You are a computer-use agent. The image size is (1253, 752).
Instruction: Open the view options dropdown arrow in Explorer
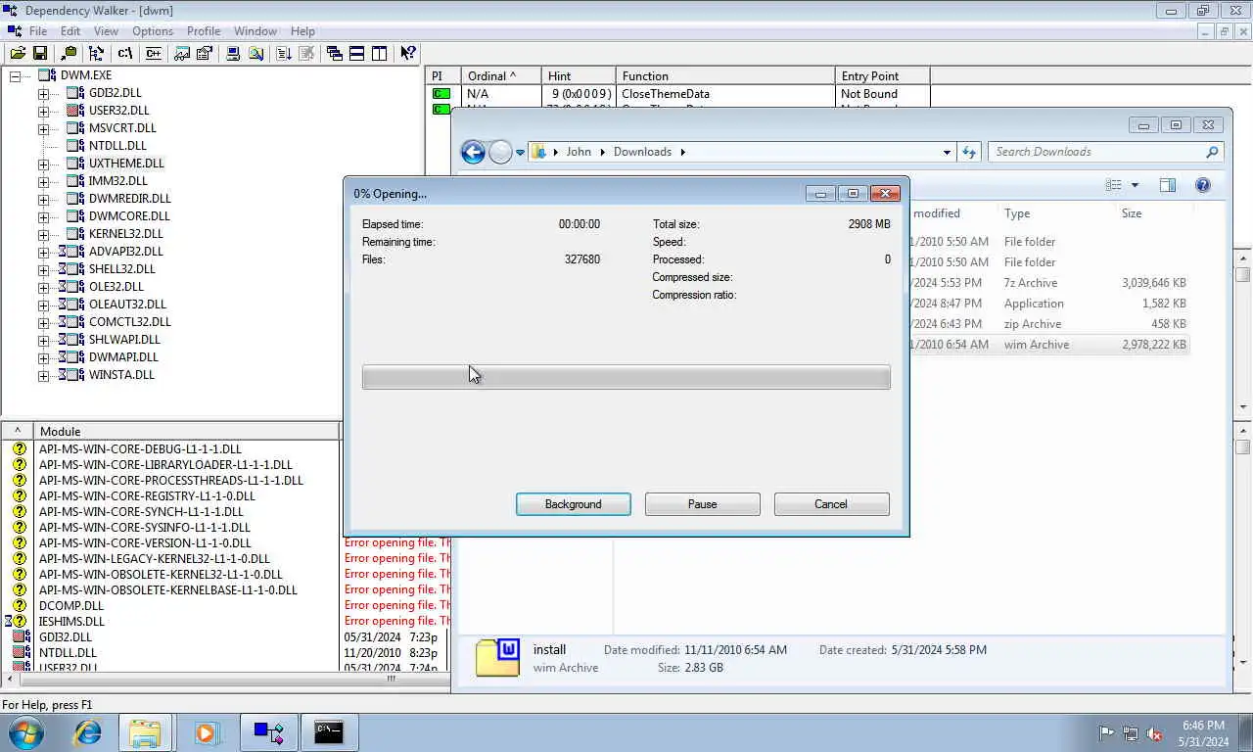1136,185
